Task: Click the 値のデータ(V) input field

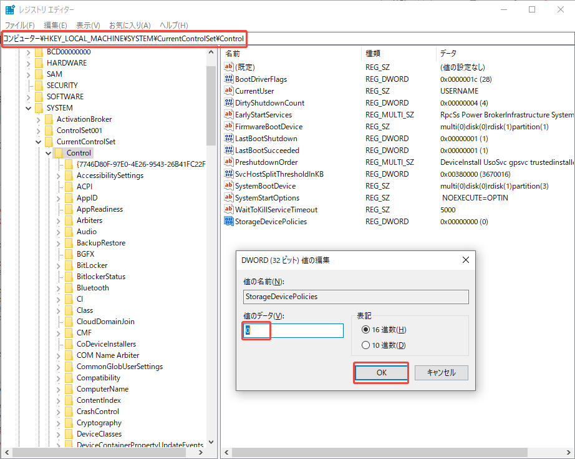Action: (293, 330)
